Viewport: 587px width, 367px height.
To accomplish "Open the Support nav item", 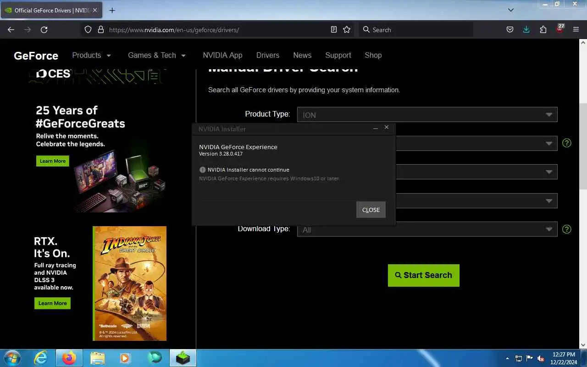I will tap(338, 55).
